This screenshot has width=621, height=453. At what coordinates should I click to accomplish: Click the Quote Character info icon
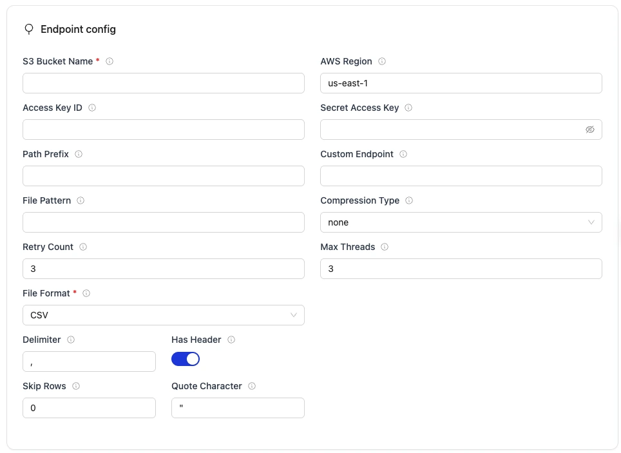tap(251, 386)
